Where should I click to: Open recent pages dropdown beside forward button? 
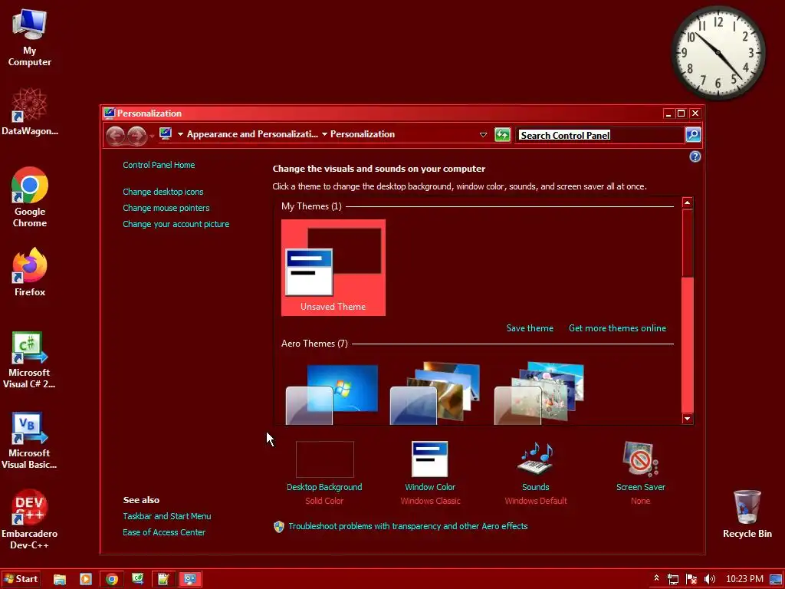[x=152, y=136]
